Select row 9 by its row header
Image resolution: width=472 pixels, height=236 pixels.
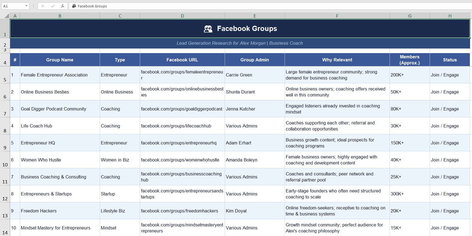[x=5, y=143]
